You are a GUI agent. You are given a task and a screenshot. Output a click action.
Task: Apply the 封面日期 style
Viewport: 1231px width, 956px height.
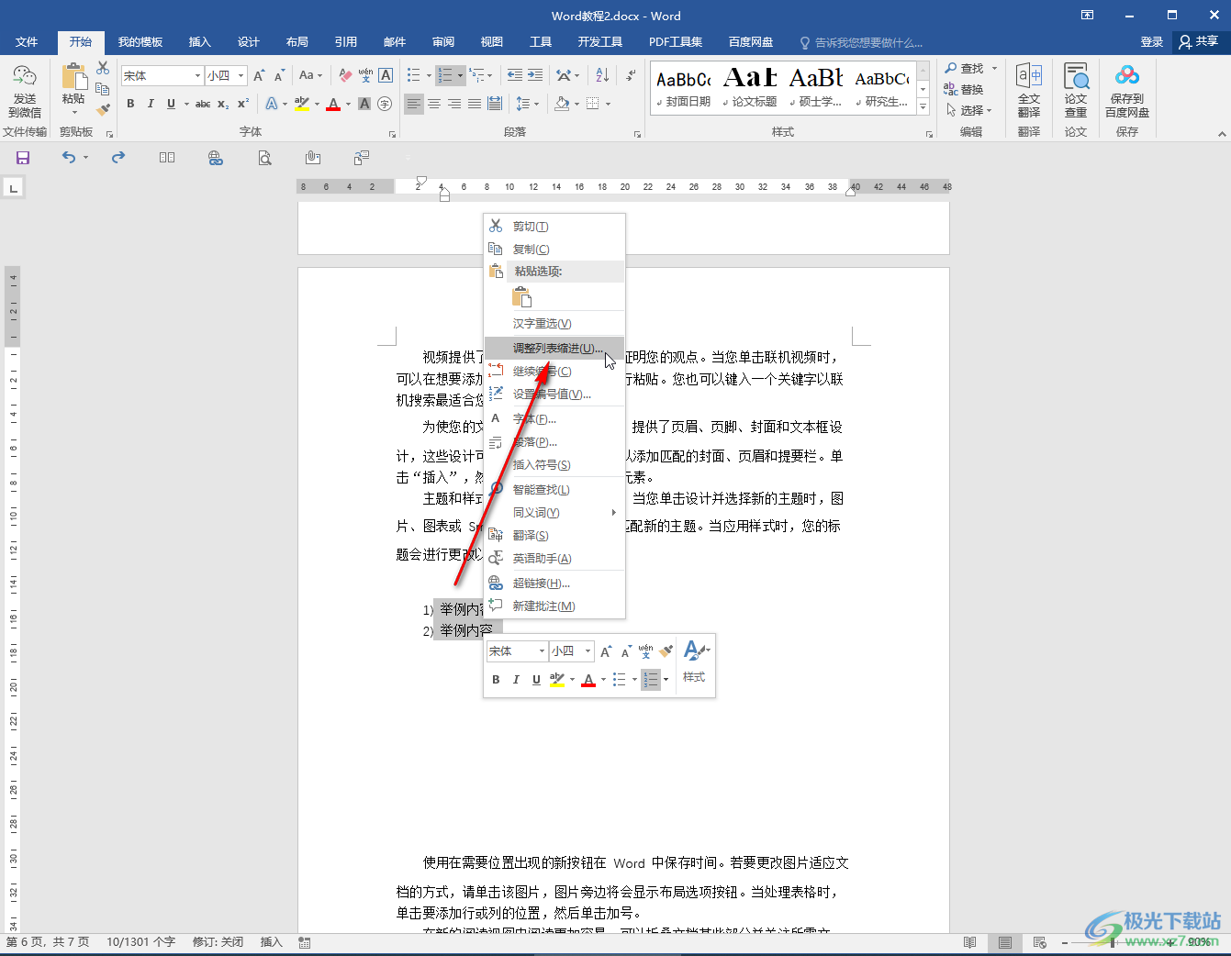click(x=684, y=89)
